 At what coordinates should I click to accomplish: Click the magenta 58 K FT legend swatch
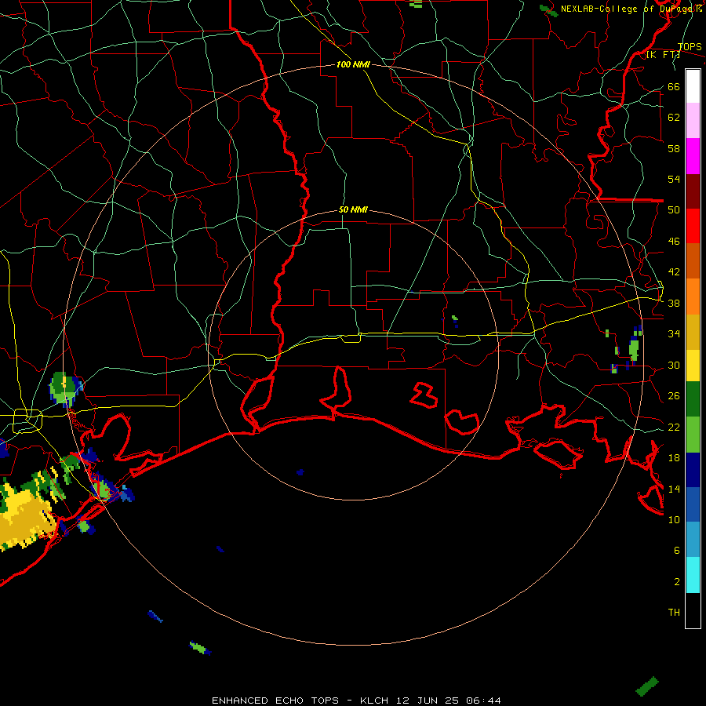click(693, 156)
